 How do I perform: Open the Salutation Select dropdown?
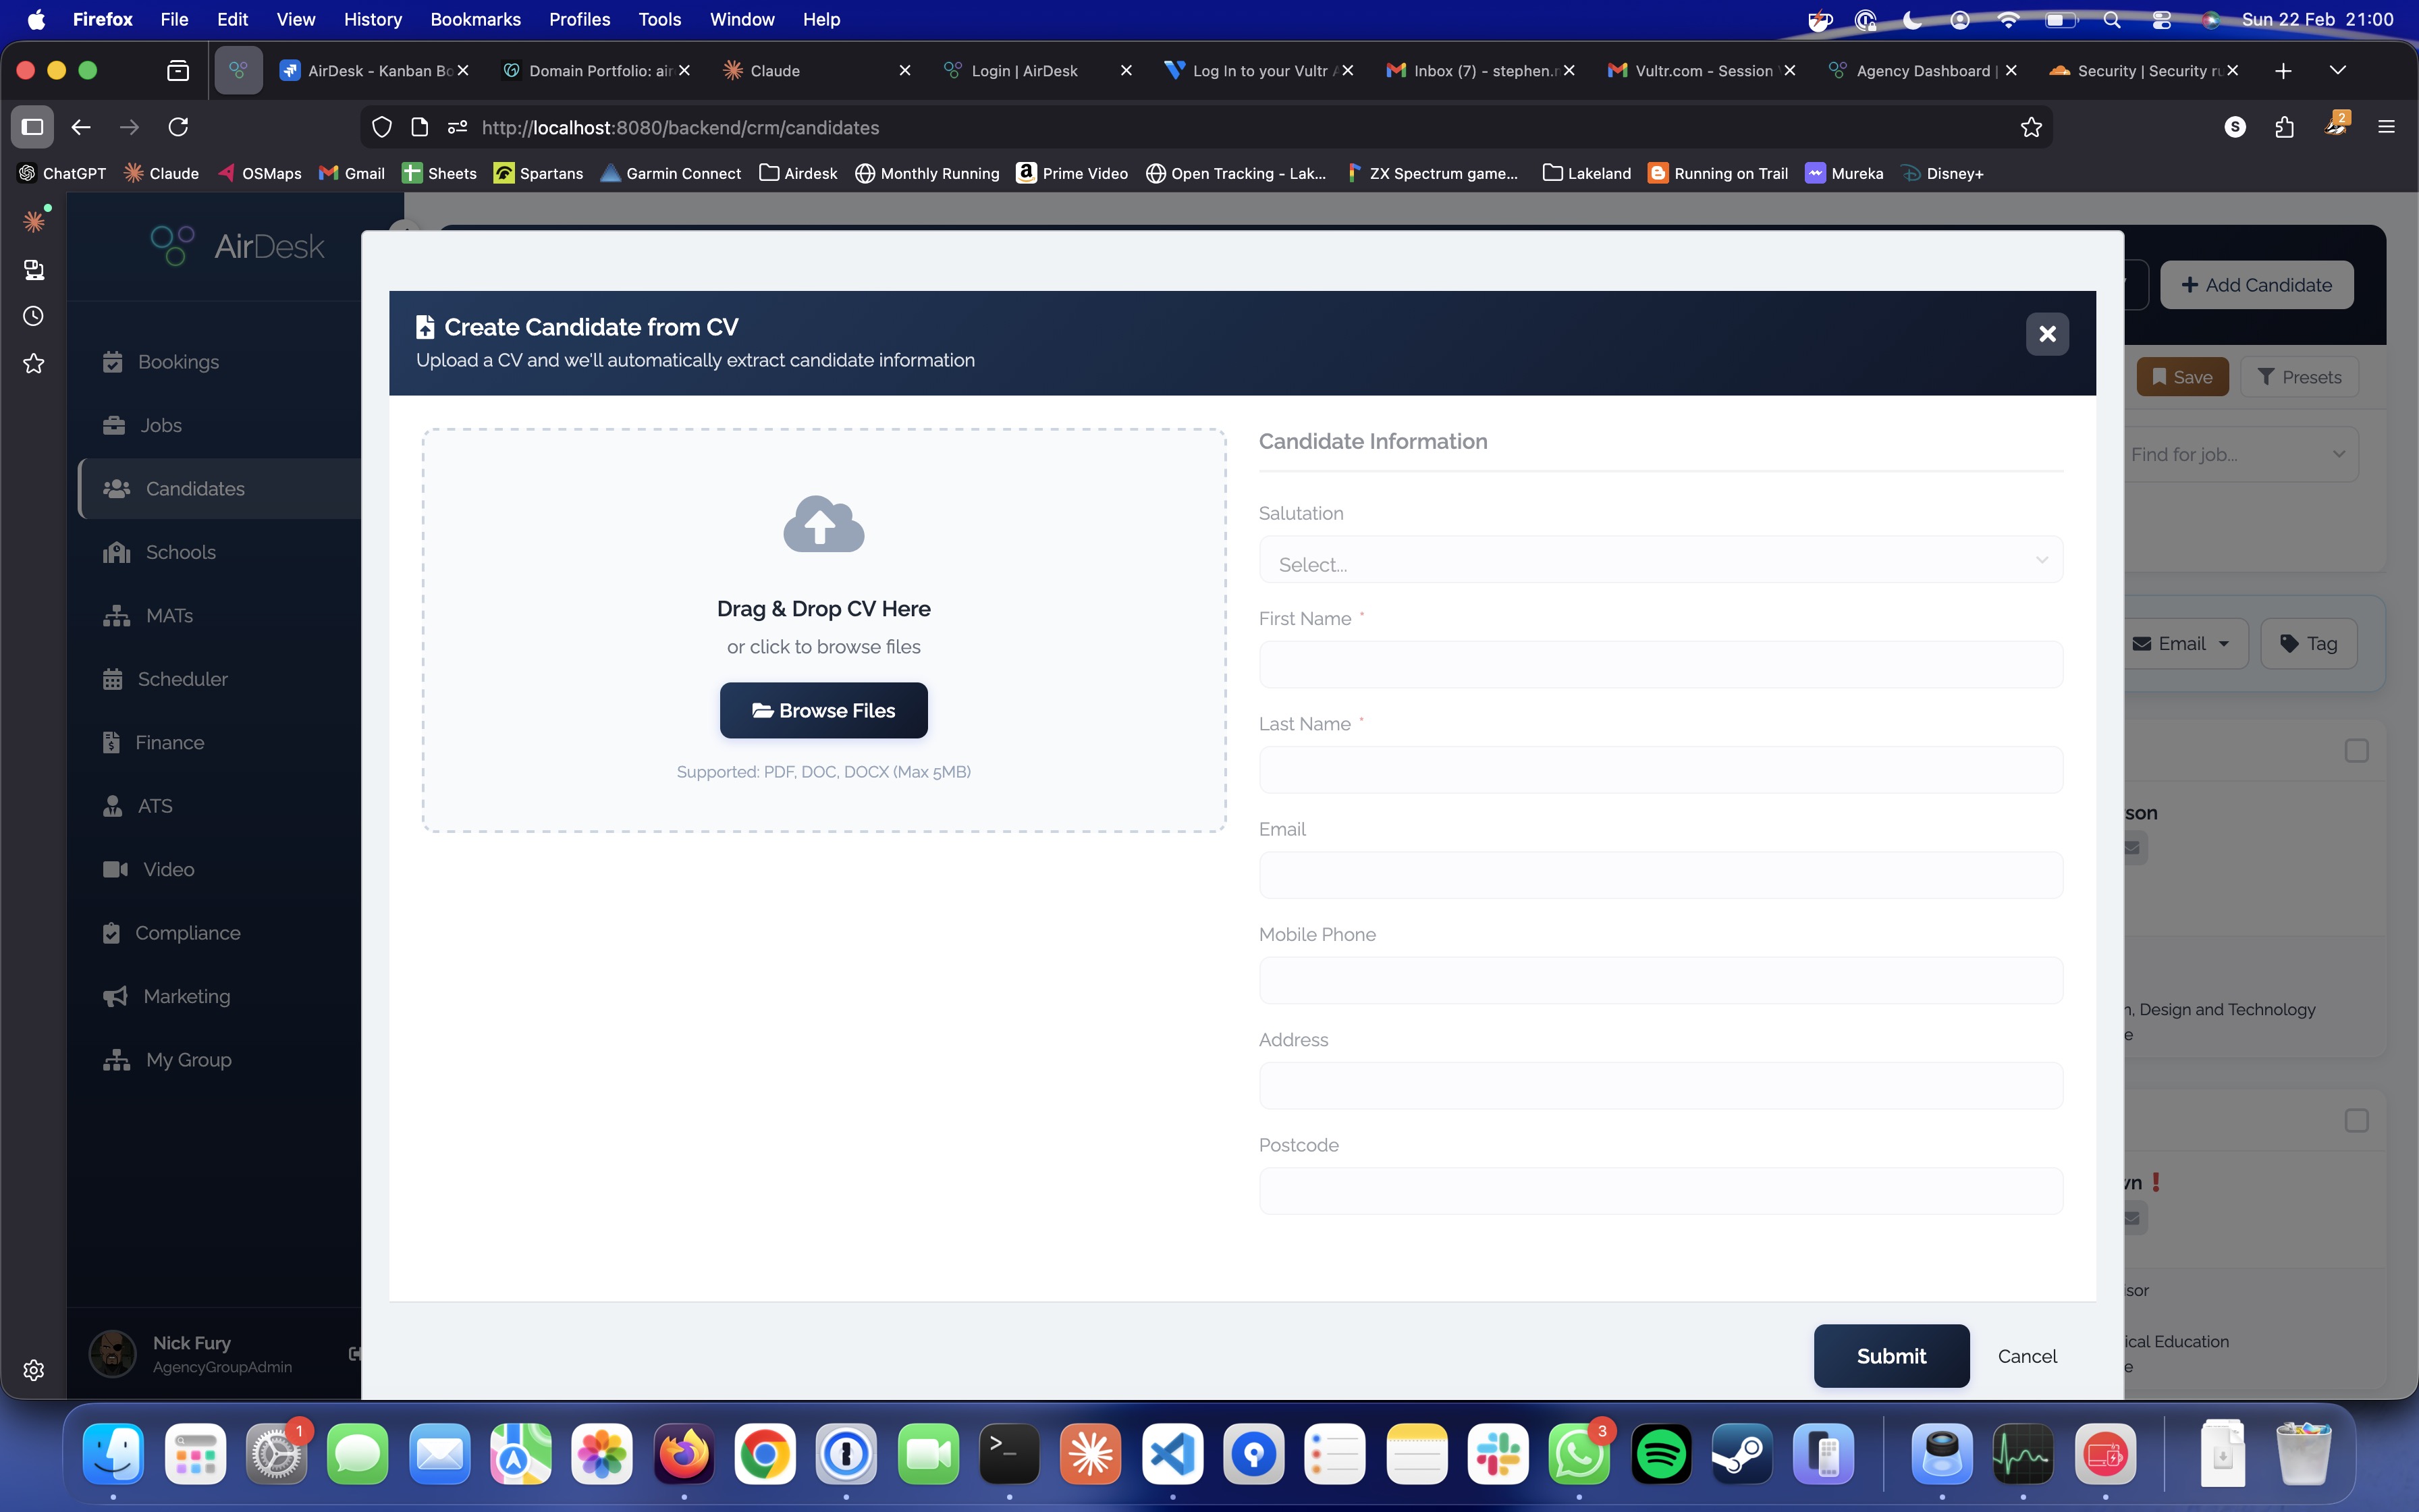(1659, 560)
